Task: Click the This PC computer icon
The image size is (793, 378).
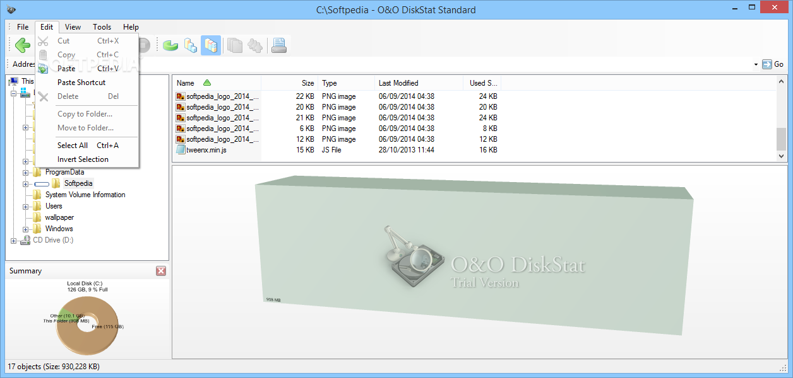Action: point(14,81)
